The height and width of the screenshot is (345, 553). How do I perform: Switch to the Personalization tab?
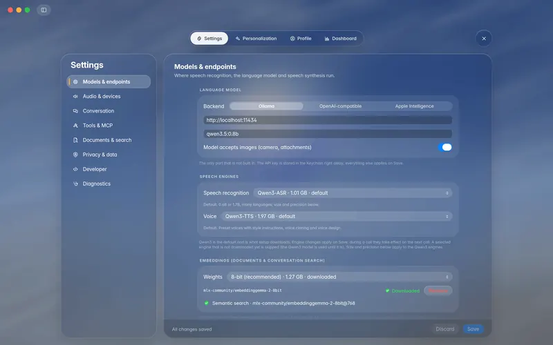click(x=256, y=39)
